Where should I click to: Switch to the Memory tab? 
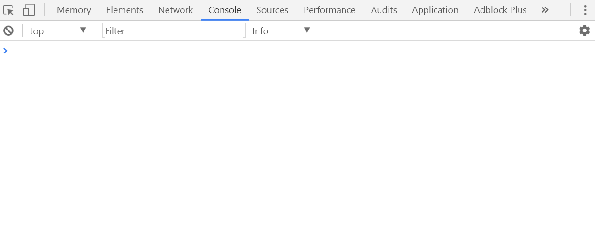74,10
